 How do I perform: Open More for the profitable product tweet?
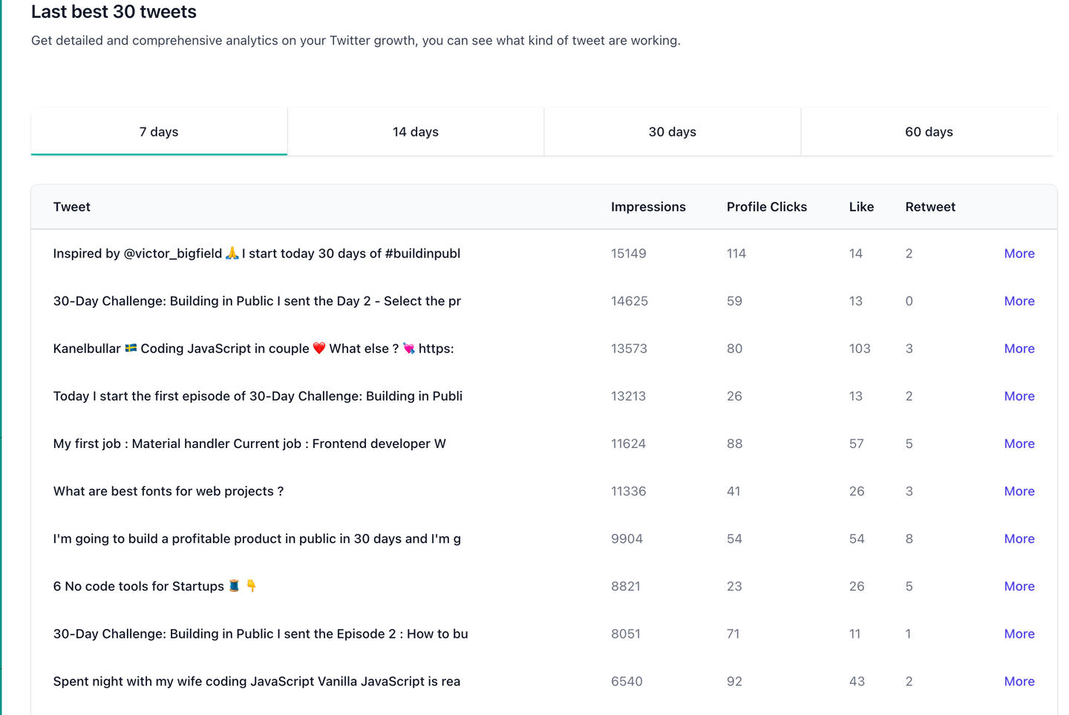coord(1019,538)
